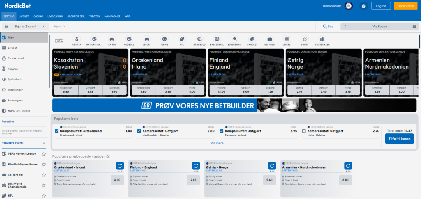
Task: Open options dots on Østrig - Norge prebuilt bet
Action: pyautogui.click(x=272, y=171)
